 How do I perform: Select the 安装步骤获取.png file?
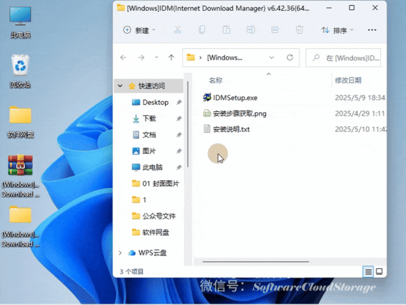pos(240,114)
